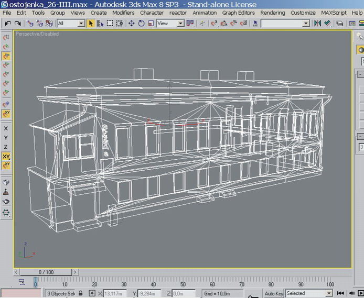
Task: Activate Unlink Selection tool
Action: click(39, 24)
